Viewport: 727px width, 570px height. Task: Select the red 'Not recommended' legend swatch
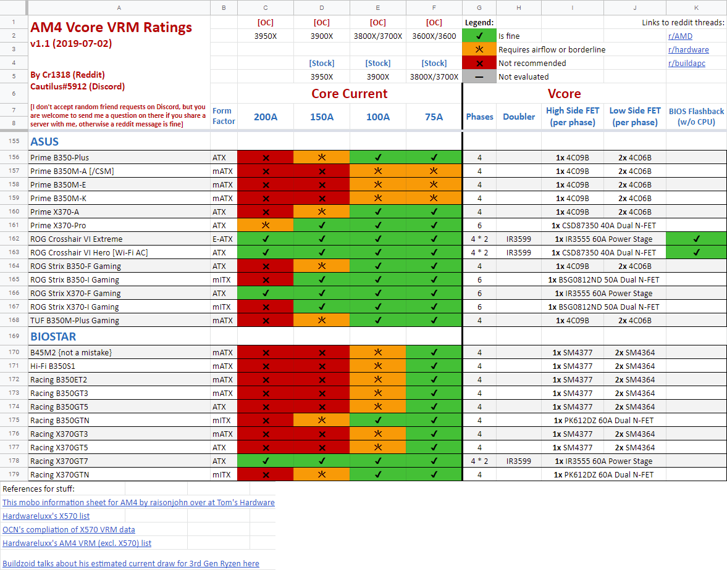tap(479, 63)
